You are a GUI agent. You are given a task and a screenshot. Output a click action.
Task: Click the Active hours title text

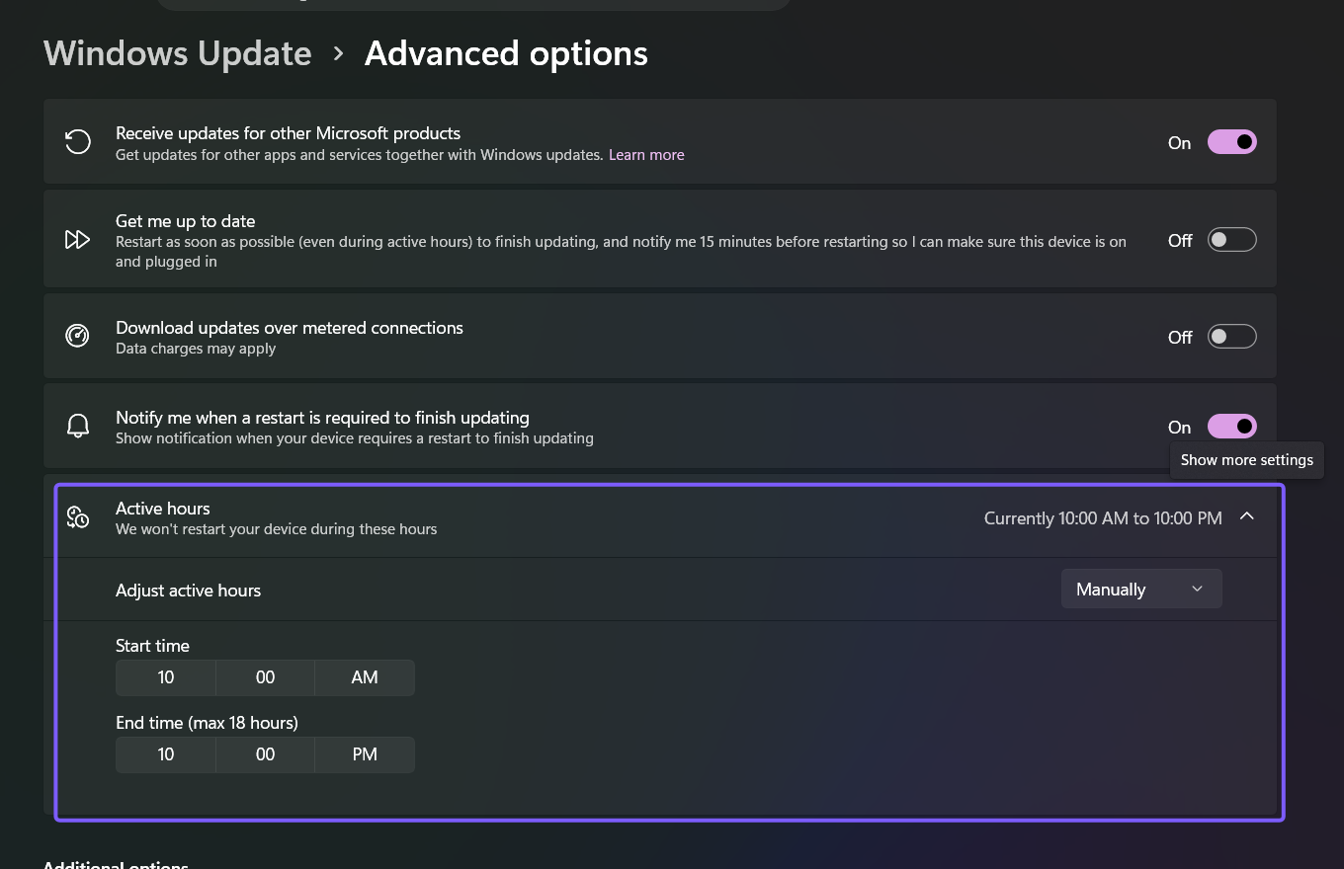[163, 509]
